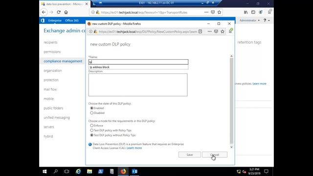313x176 pixels.
Task: Go to organization in left navigation
Action: (x=53, y=70)
